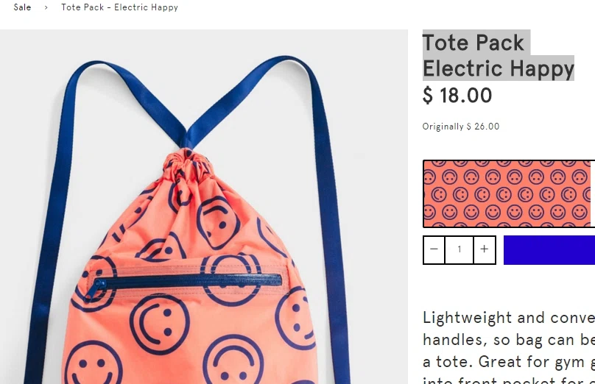Select the Electric Happy smiley pattern swatch
Viewport: 595px width, 384px height.
pyautogui.click(x=507, y=194)
